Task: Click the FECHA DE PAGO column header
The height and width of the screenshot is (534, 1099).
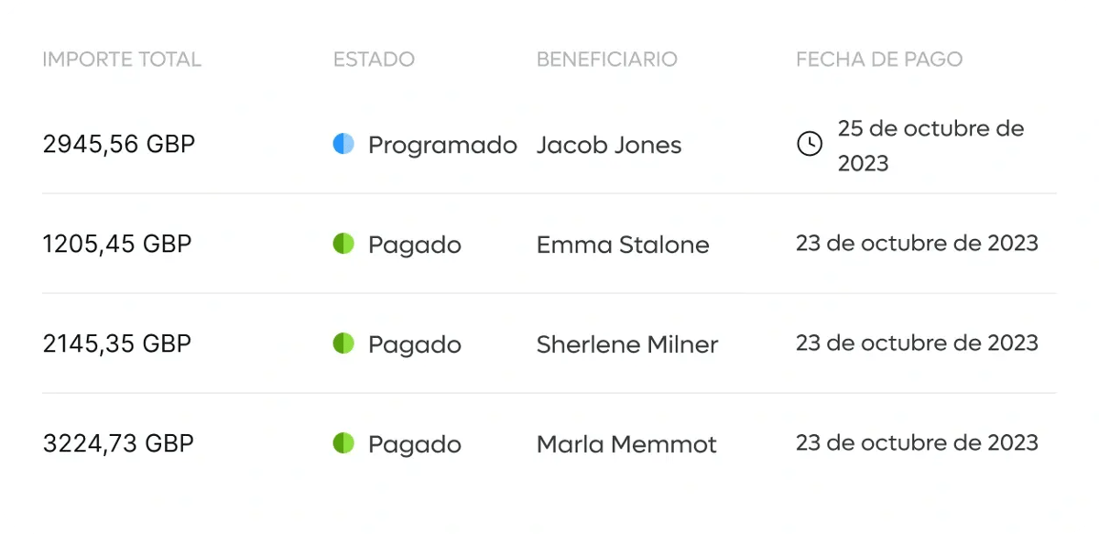Action: tap(879, 60)
